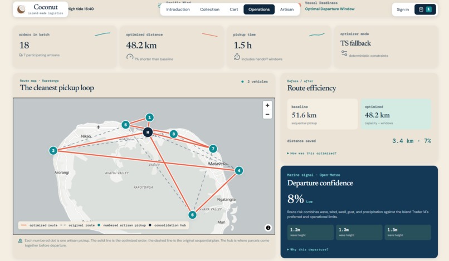449x261 pixels.
Task: Click 'optimized route' legend entry
Action: [x=39, y=225]
